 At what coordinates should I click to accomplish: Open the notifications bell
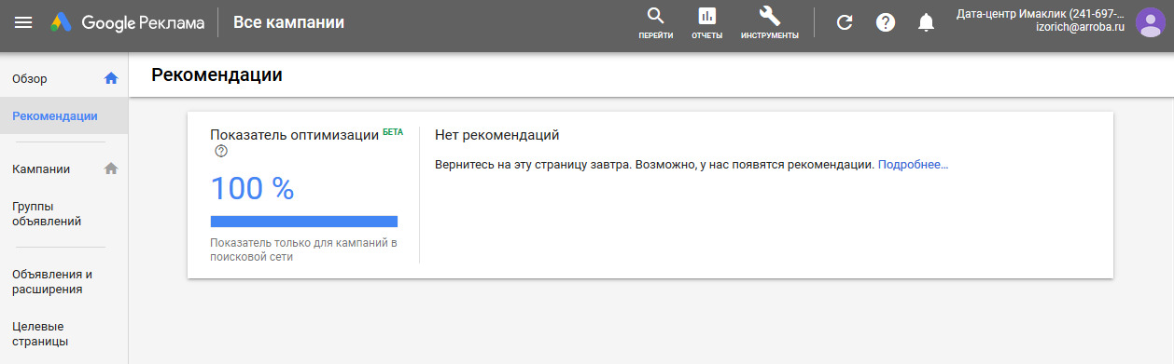point(926,22)
